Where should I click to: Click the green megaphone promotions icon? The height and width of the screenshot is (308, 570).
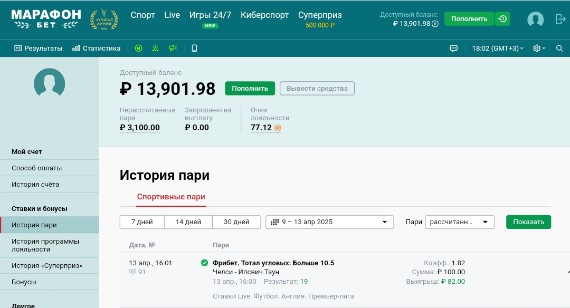click(172, 49)
